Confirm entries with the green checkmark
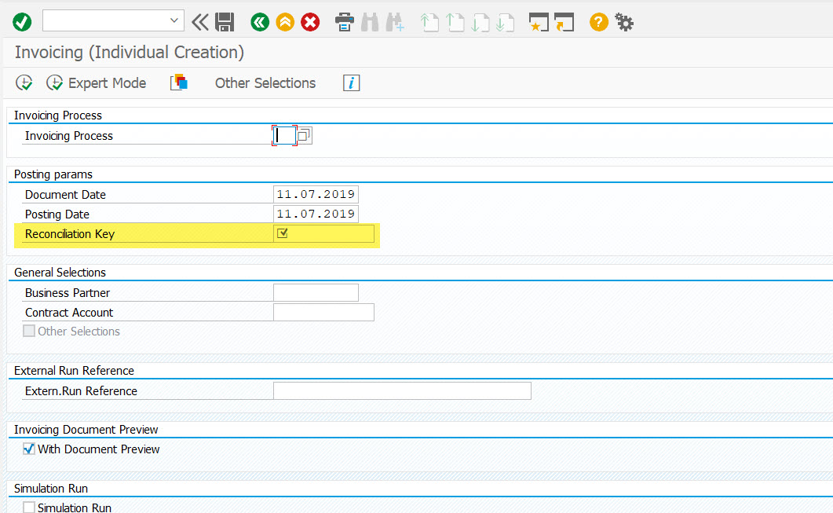833x513 pixels. click(x=21, y=22)
